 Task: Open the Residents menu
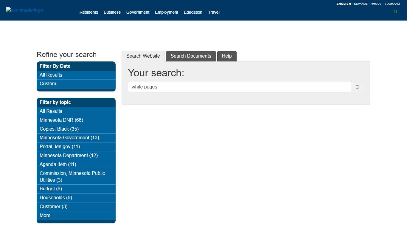pos(88,12)
